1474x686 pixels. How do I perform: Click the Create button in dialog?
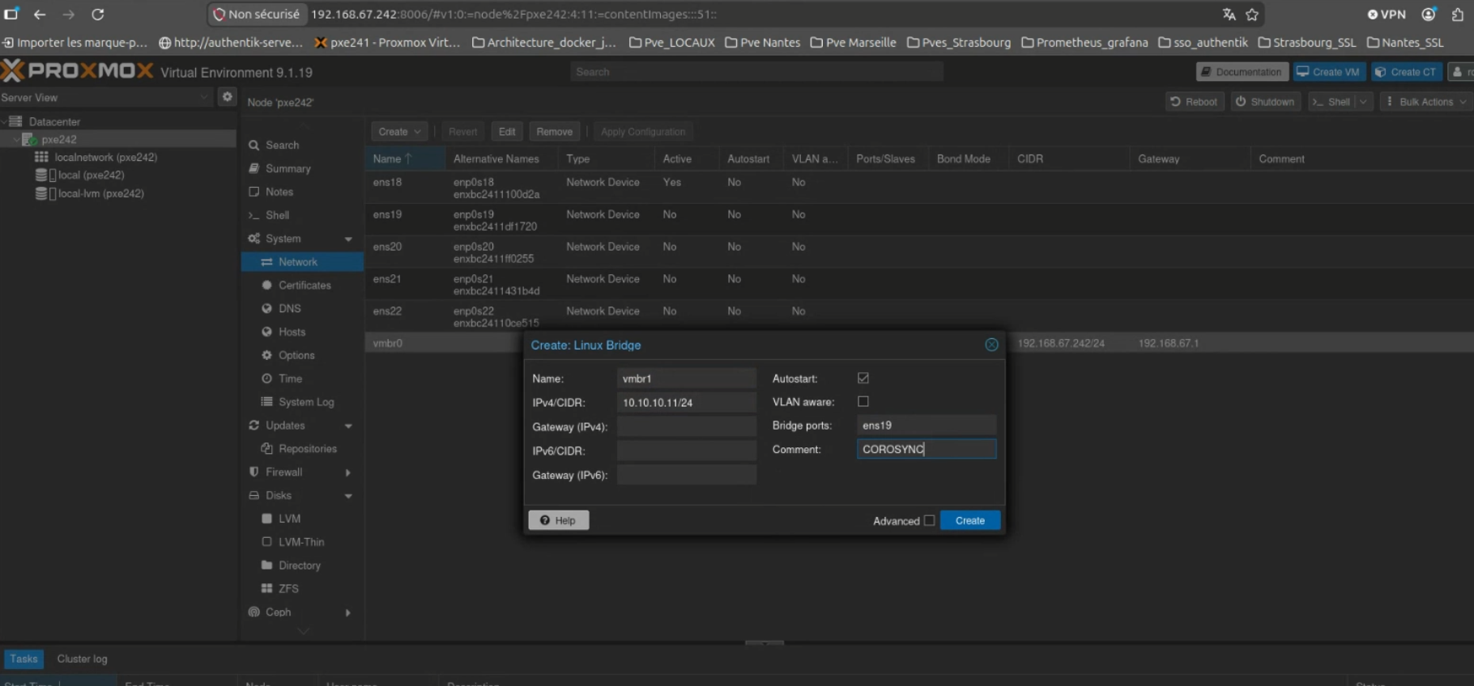970,520
